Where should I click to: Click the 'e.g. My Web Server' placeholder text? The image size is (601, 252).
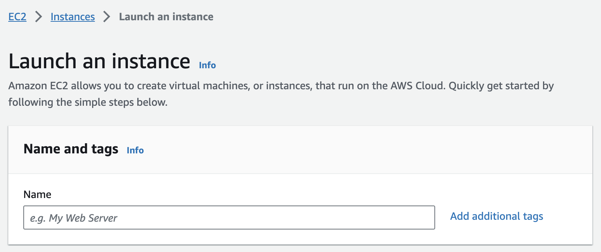74,218
